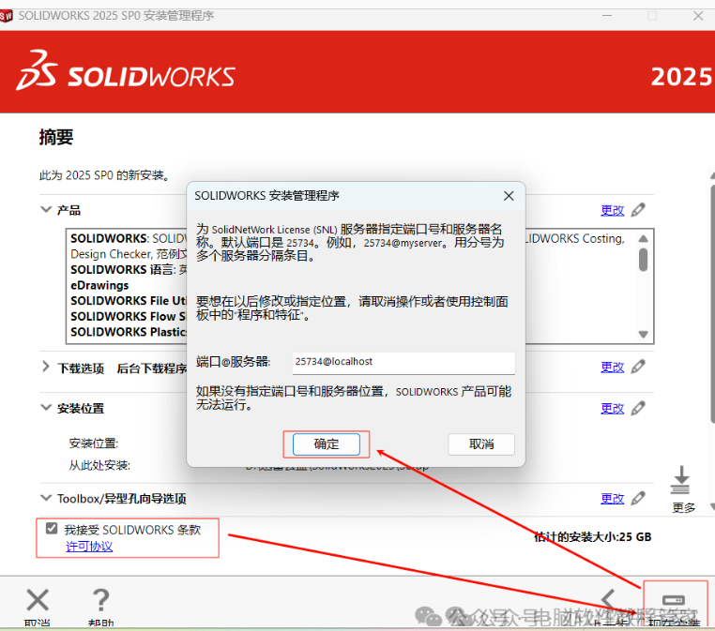Click the 更多 download arrow icon
The image size is (715, 631).
click(x=681, y=480)
